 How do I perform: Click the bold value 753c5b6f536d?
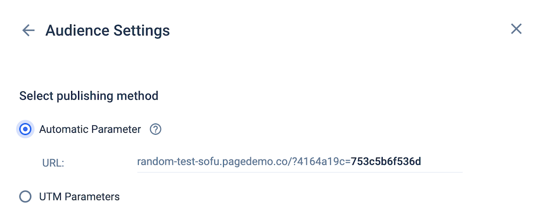(x=386, y=161)
